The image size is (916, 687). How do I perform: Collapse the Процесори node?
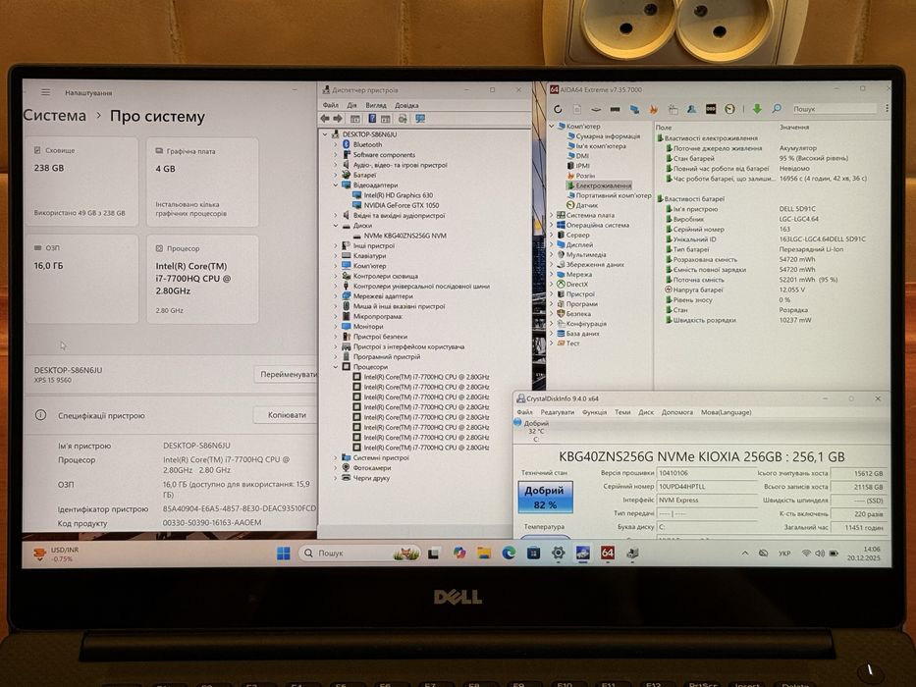point(336,367)
